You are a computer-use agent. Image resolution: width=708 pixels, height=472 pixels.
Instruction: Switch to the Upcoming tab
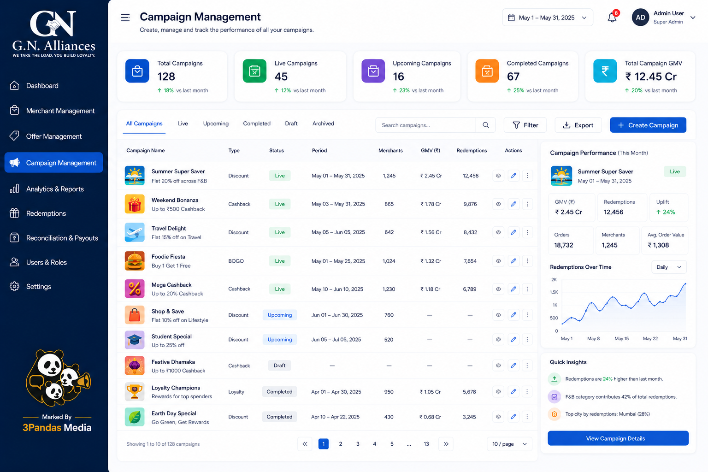point(216,124)
